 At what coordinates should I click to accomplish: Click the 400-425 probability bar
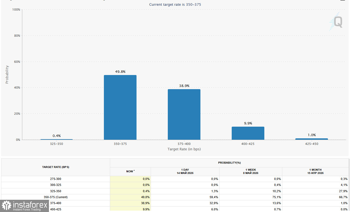click(248, 133)
